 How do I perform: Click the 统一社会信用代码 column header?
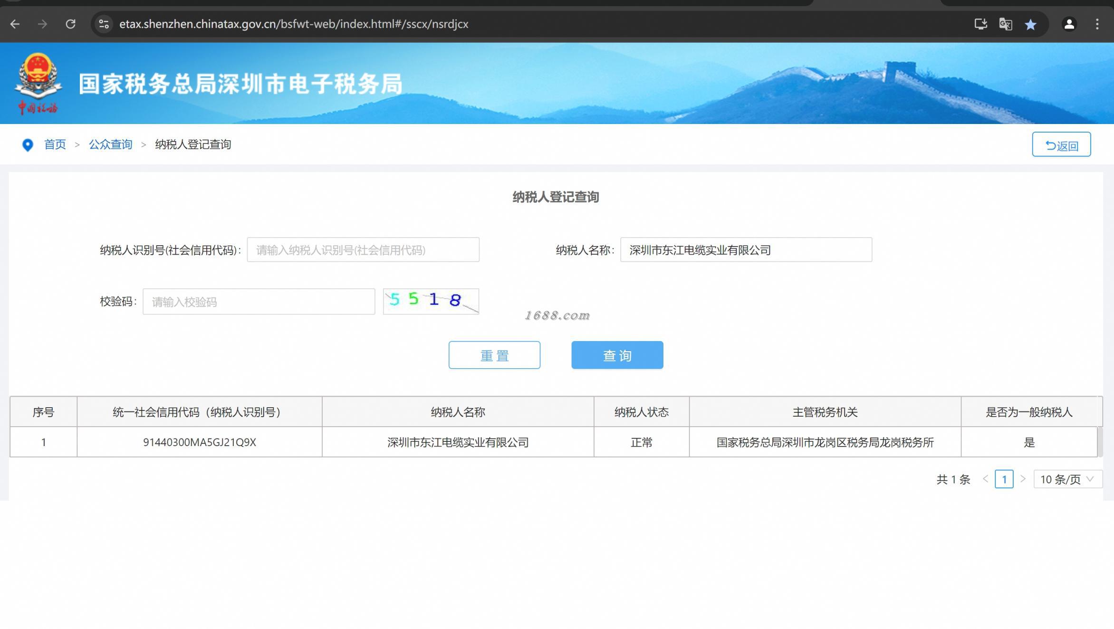[200, 412]
